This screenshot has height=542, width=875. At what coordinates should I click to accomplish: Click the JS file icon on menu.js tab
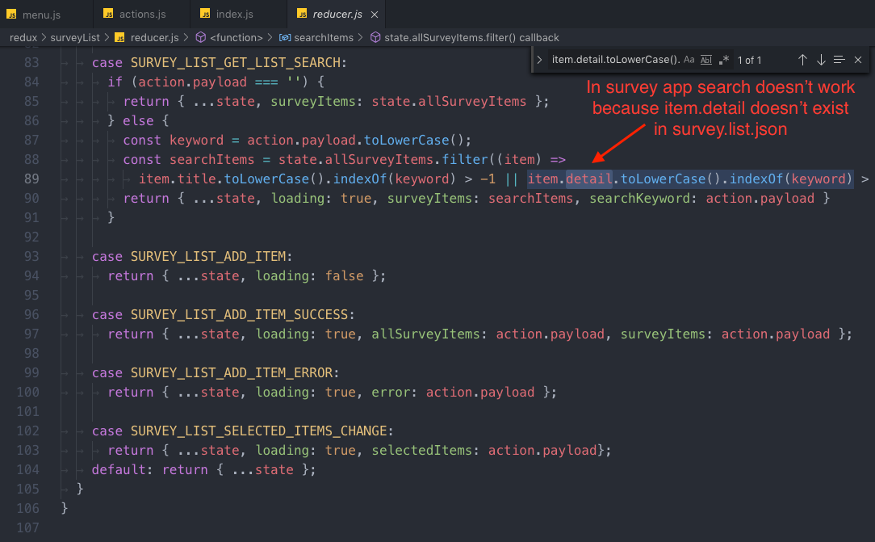point(12,15)
